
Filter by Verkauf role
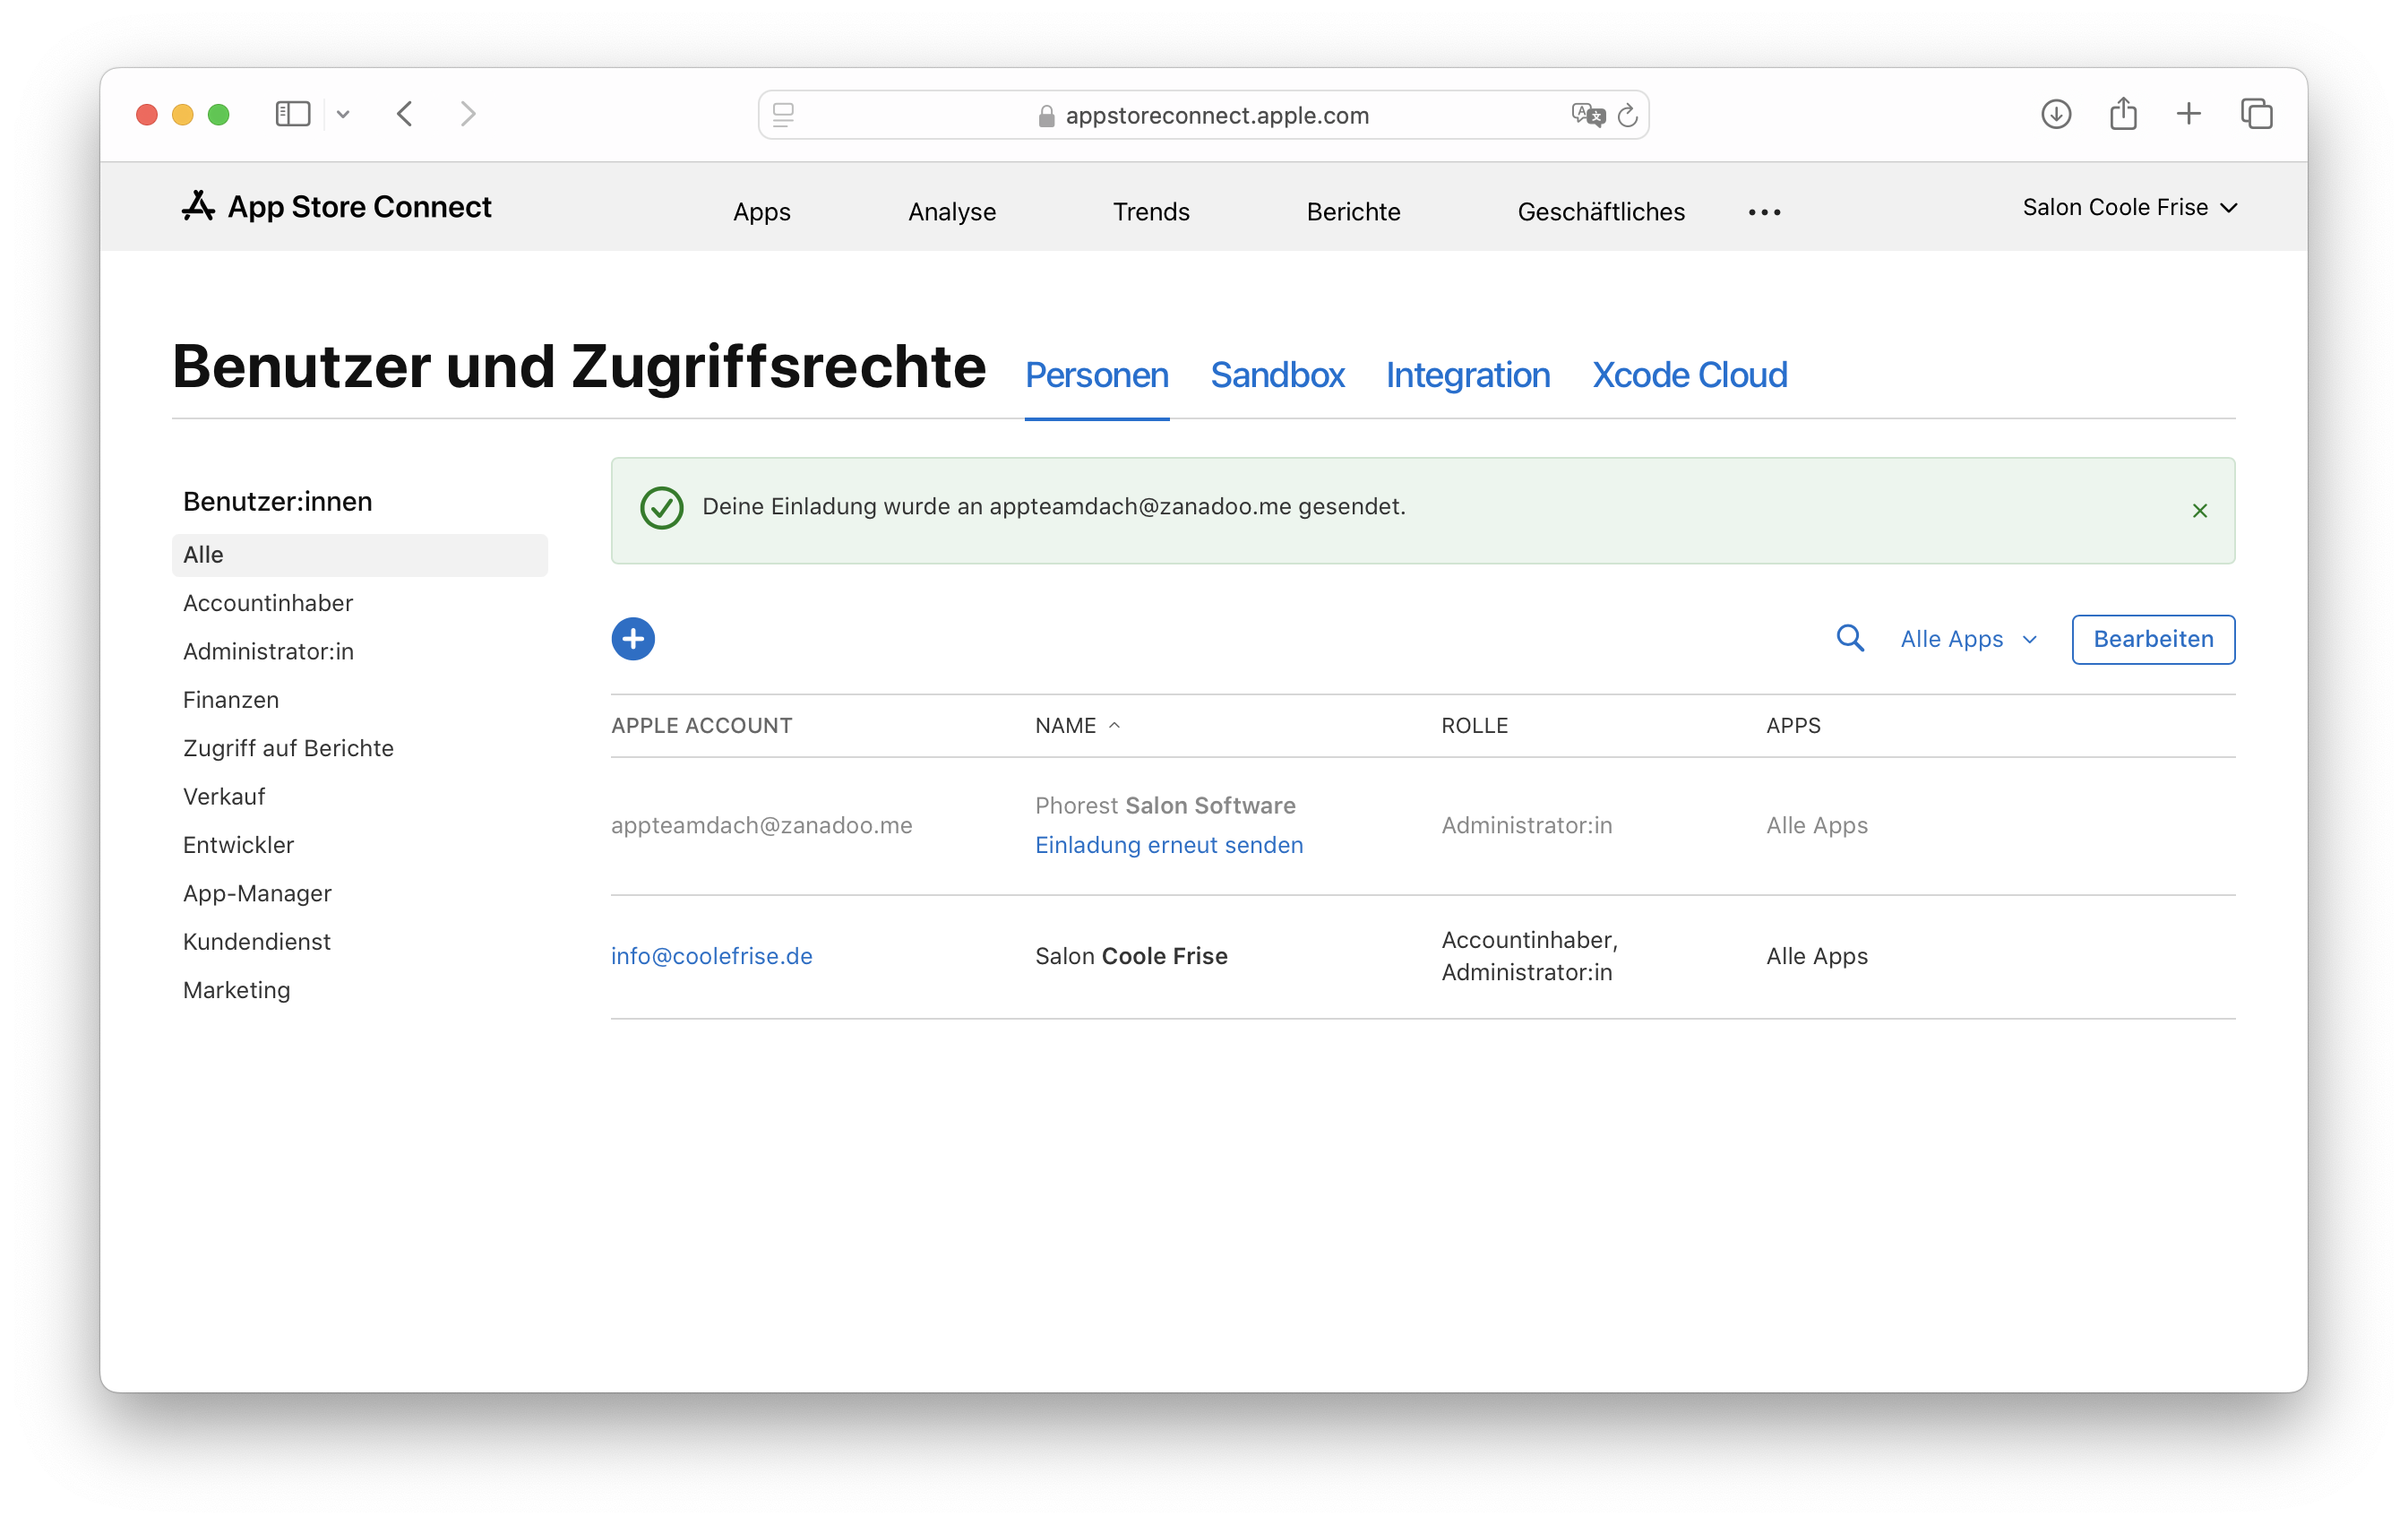pos(224,796)
